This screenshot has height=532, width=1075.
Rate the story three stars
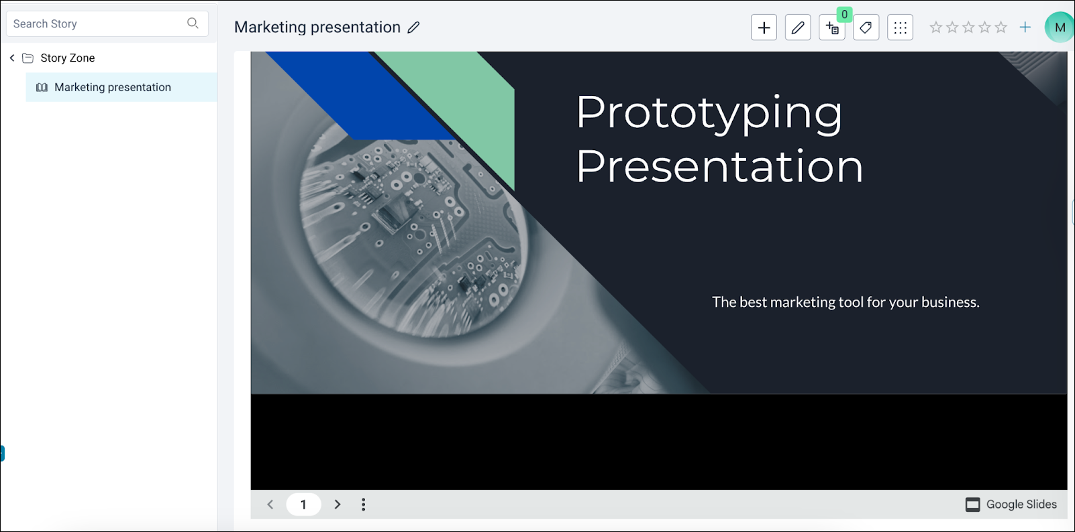click(x=968, y=27)
